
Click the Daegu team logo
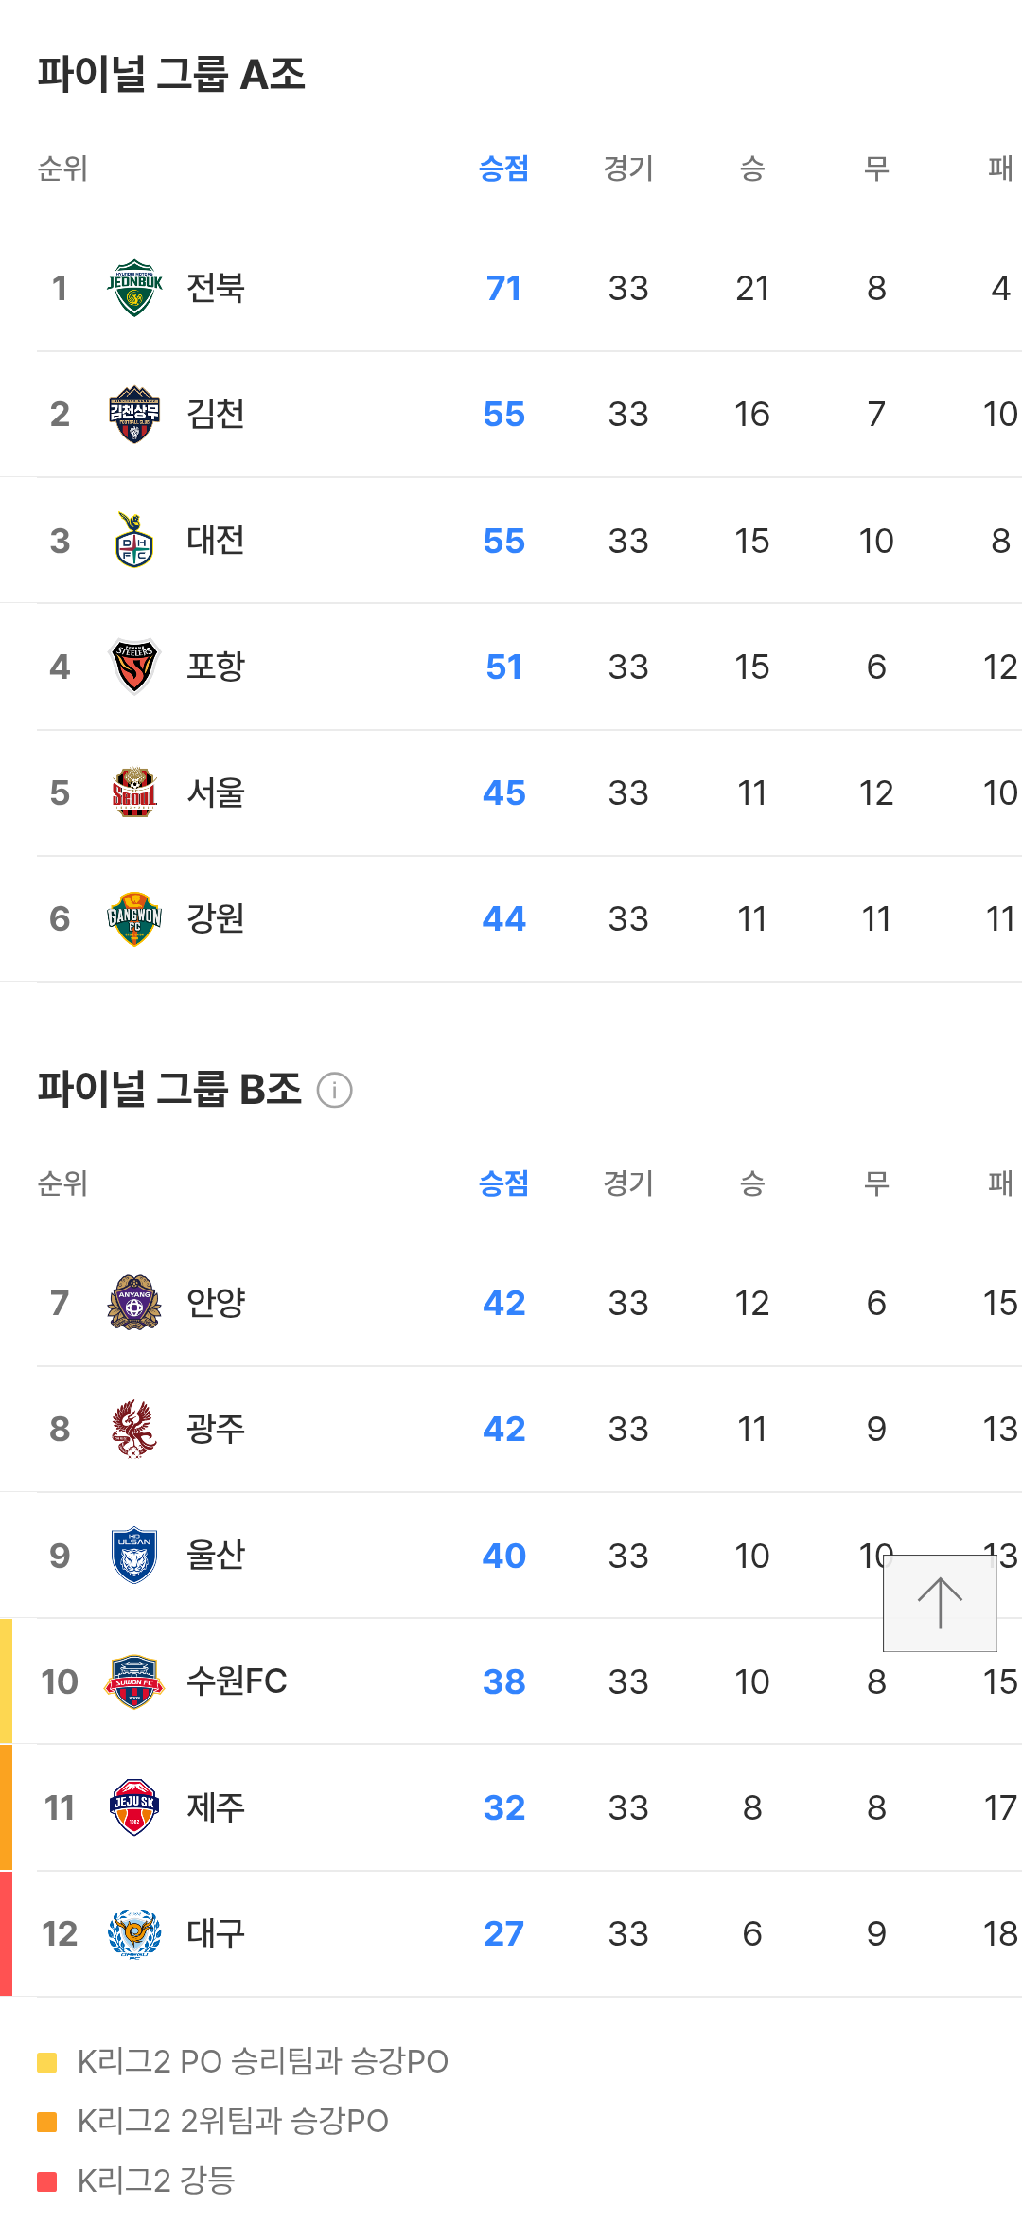pos(134,1933)
